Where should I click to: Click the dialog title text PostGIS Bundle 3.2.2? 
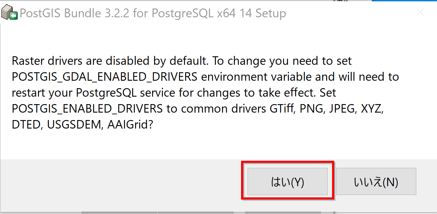tap(75, 14)
